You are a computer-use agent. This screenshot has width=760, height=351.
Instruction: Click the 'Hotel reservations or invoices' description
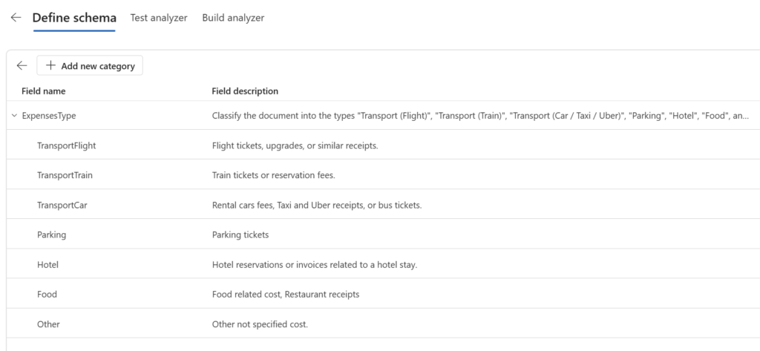pos(315,265)
